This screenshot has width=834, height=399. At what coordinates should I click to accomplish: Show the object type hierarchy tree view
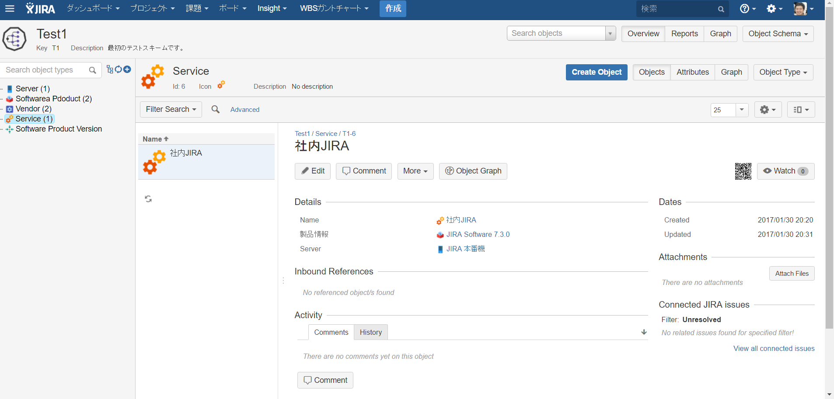click(110, 69)
